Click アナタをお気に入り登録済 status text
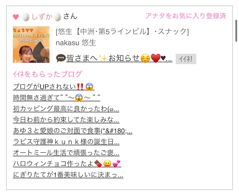 pyautogui.click(x=186, y=16)
